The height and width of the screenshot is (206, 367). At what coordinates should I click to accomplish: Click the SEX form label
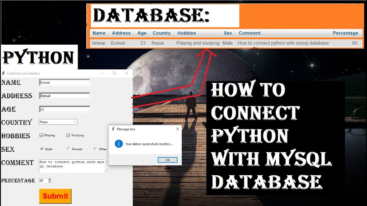[8, 149]
